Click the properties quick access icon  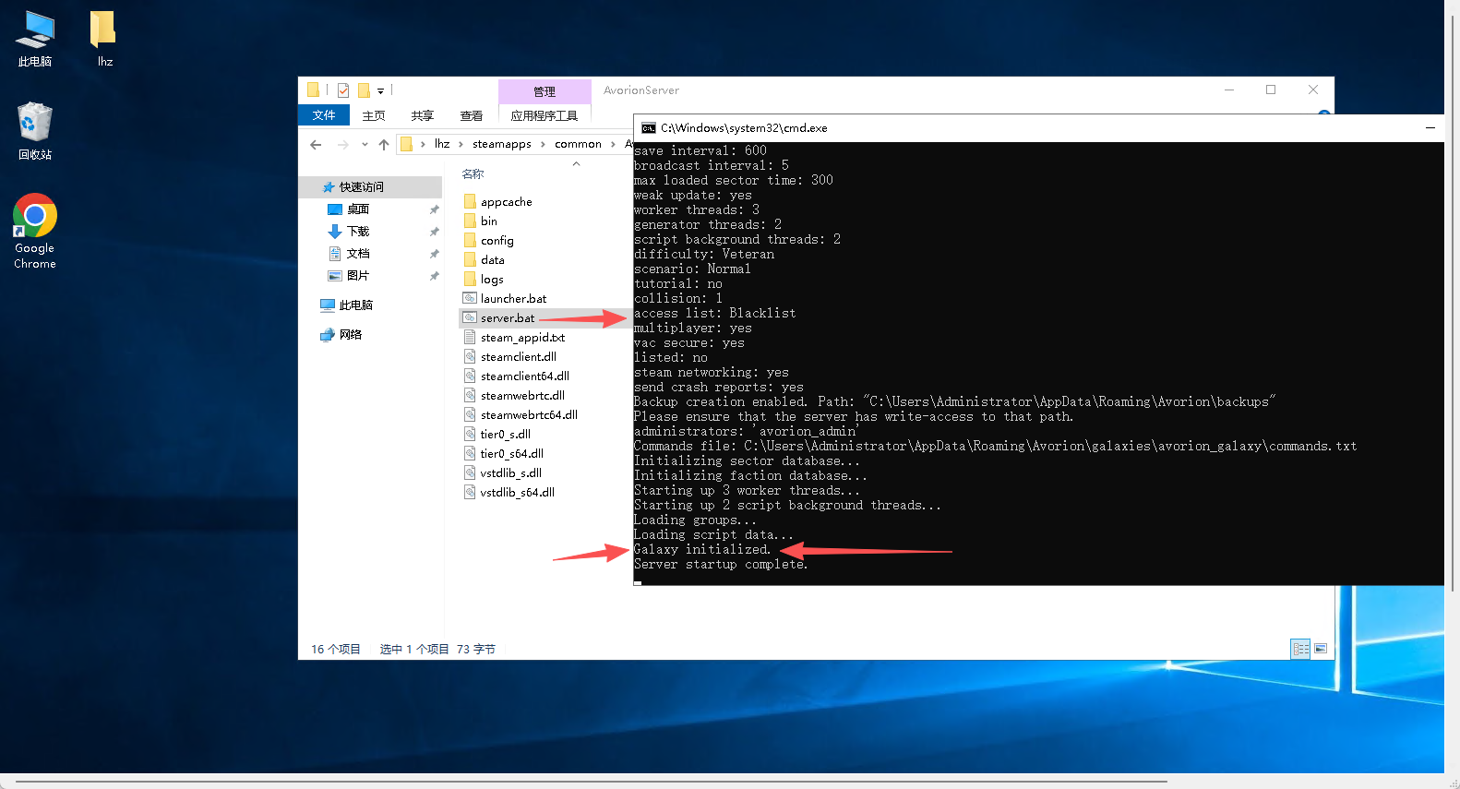(x=343, y=90)
